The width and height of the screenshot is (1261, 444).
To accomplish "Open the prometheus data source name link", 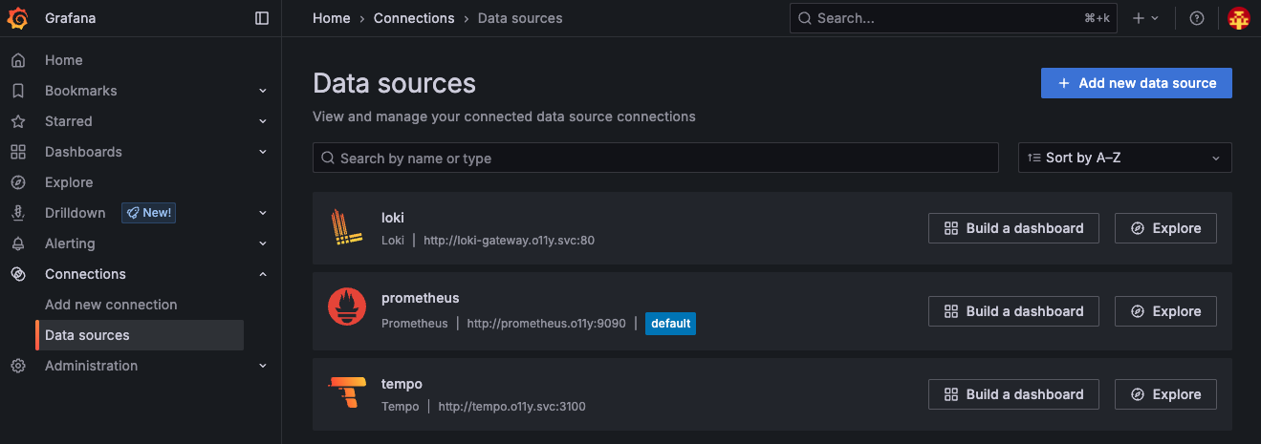I will pos(421,298).
